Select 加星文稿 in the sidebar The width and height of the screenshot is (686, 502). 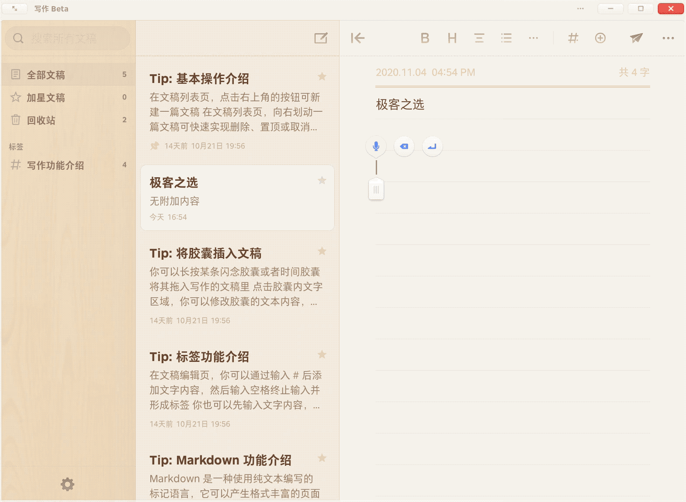coord(68,97)
